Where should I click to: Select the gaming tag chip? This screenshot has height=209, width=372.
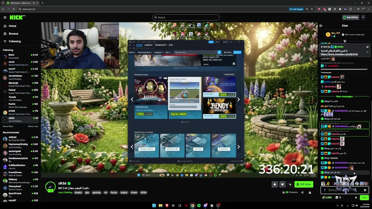(96, 192)
